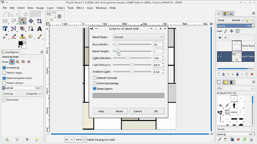The height and width of the screenshot is (144, 257).
Task: Adjust the Light Direction slider
Action: (x=132, y=58)
